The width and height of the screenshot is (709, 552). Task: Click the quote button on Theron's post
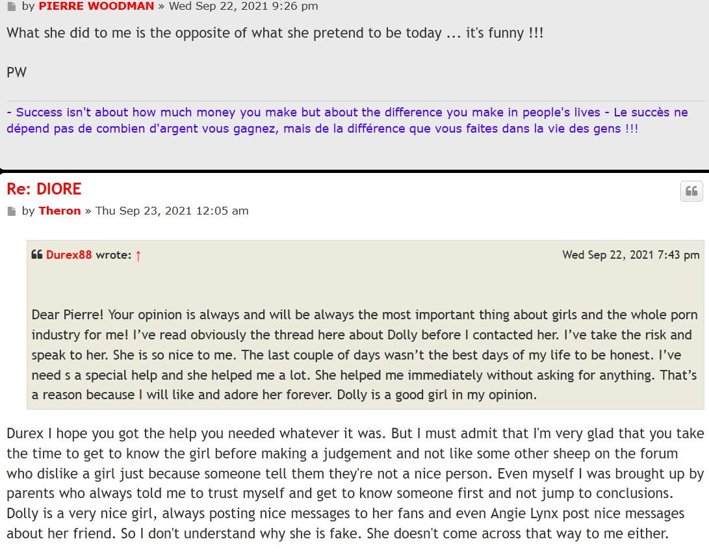pyautogui.click(x=691, y=191)
